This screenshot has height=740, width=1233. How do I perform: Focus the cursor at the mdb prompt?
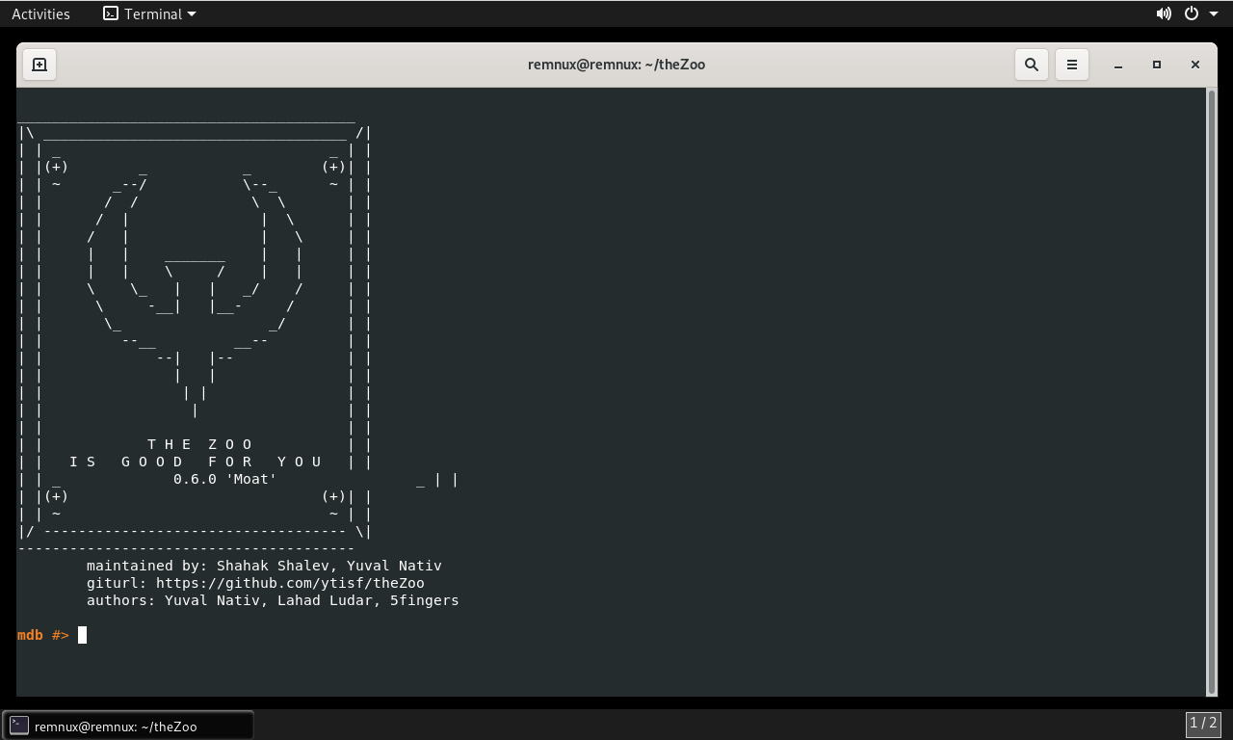(x=83, y=635)
